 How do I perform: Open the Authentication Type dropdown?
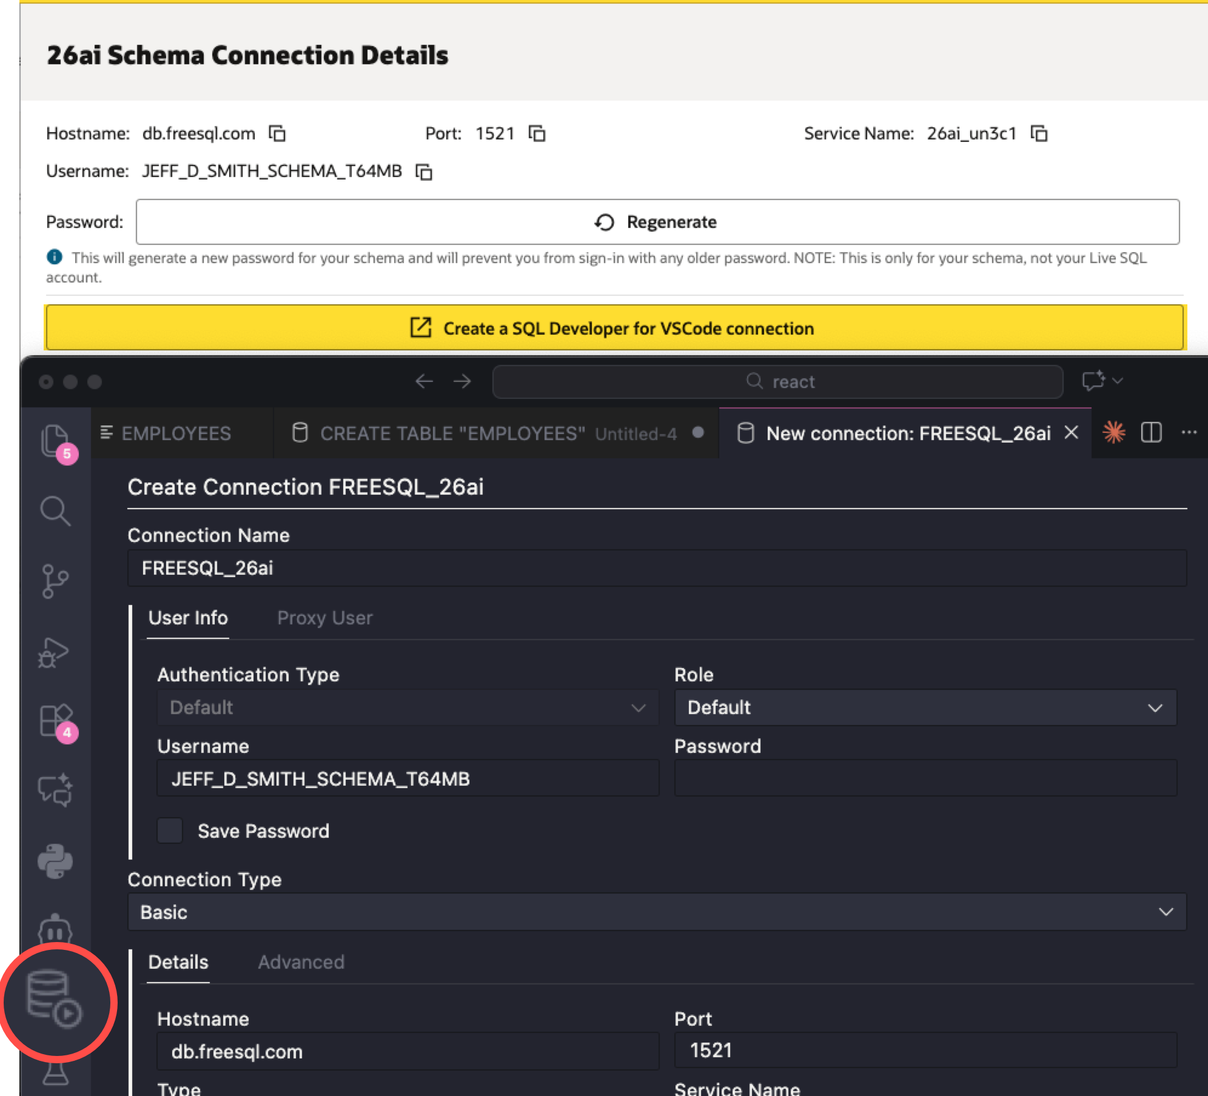(x=408, y=707)
